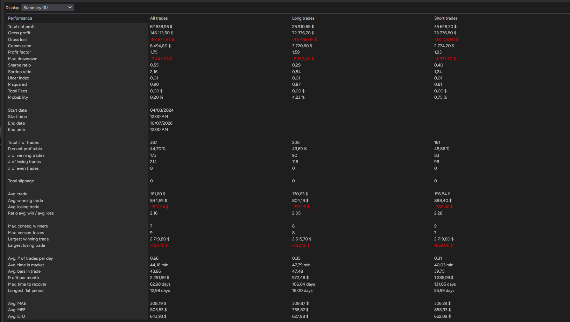The image size is (570, 322).
Task: Click the End date value 10/07/2026
Action: (x=161, y=123)
